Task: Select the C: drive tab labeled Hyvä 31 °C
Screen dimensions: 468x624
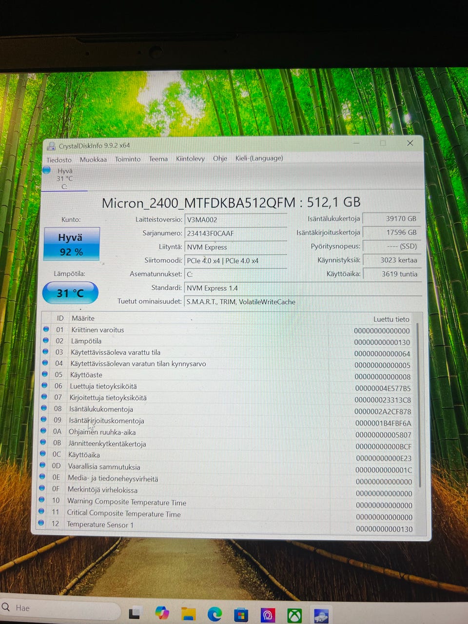Action: (x=64, y=178)
